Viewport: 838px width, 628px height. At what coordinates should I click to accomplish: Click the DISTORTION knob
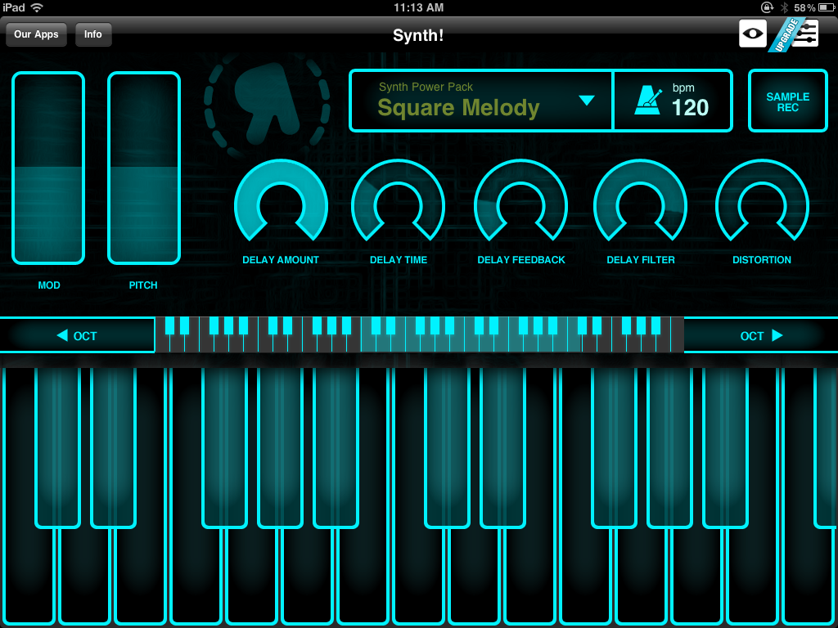[x=762, y=201]
